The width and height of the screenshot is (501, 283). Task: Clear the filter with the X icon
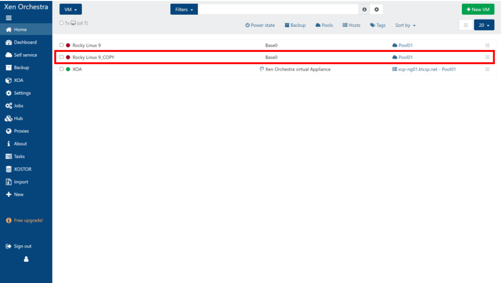[376, 10]
